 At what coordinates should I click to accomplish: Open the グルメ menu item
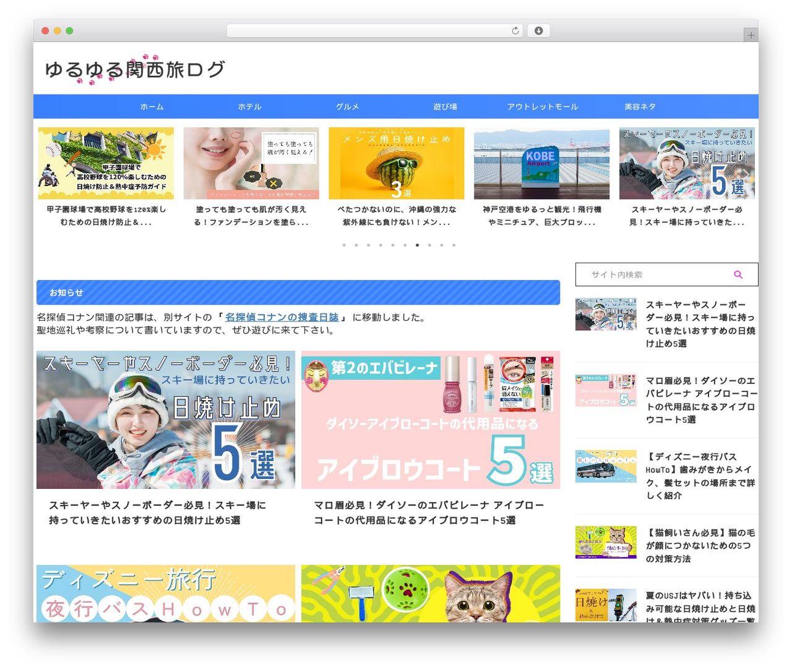pyautogui.click(x=347, y=106)
